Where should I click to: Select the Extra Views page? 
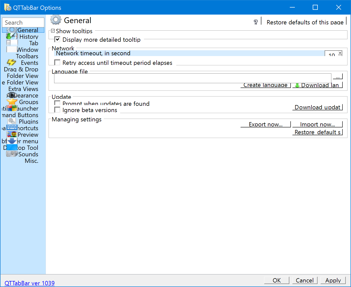(x=23, y=89)
